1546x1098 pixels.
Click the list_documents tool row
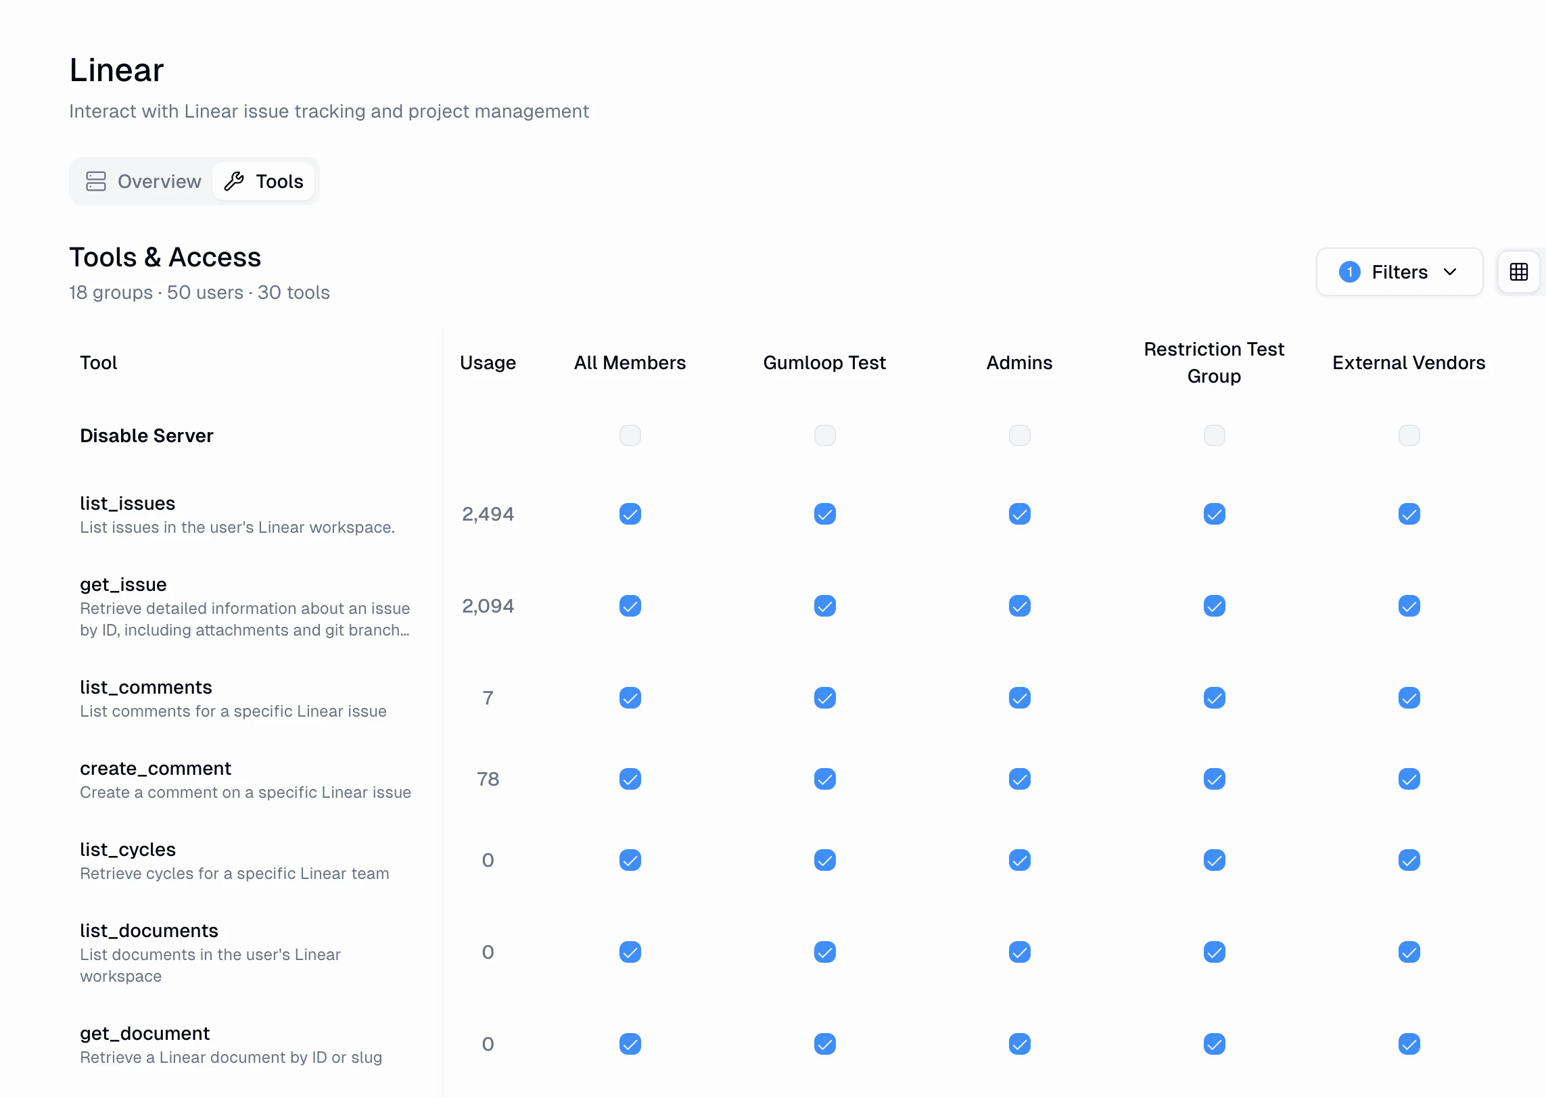click(x=149, y=930)
